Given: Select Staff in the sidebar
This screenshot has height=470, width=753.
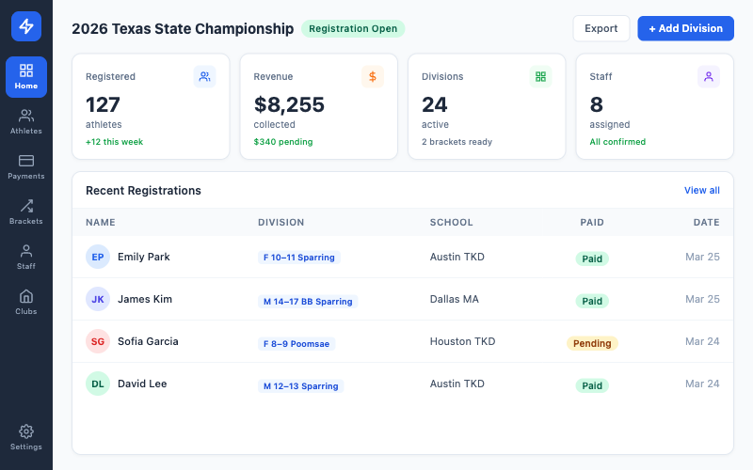Looking at the screenshot, I should (26, 257).
